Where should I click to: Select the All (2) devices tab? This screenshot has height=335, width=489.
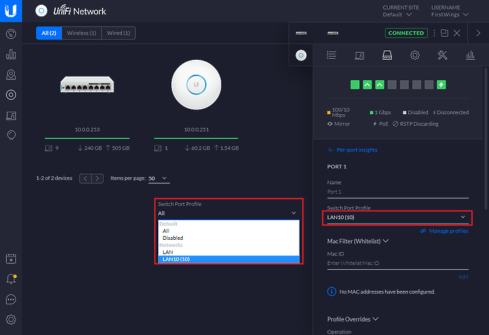[49, 33]
